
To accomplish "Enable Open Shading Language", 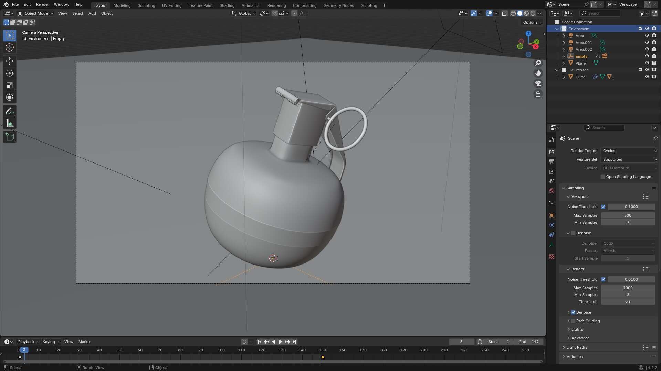I will (603, 177).
